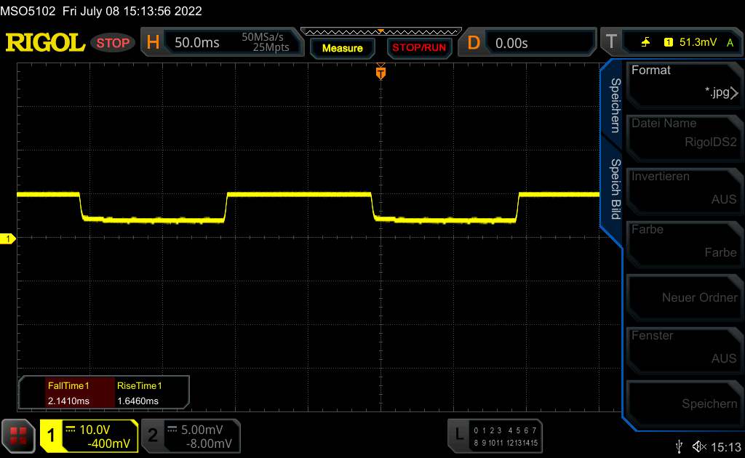Click the 50MSa/s sample rate readout

pos(262,37)
